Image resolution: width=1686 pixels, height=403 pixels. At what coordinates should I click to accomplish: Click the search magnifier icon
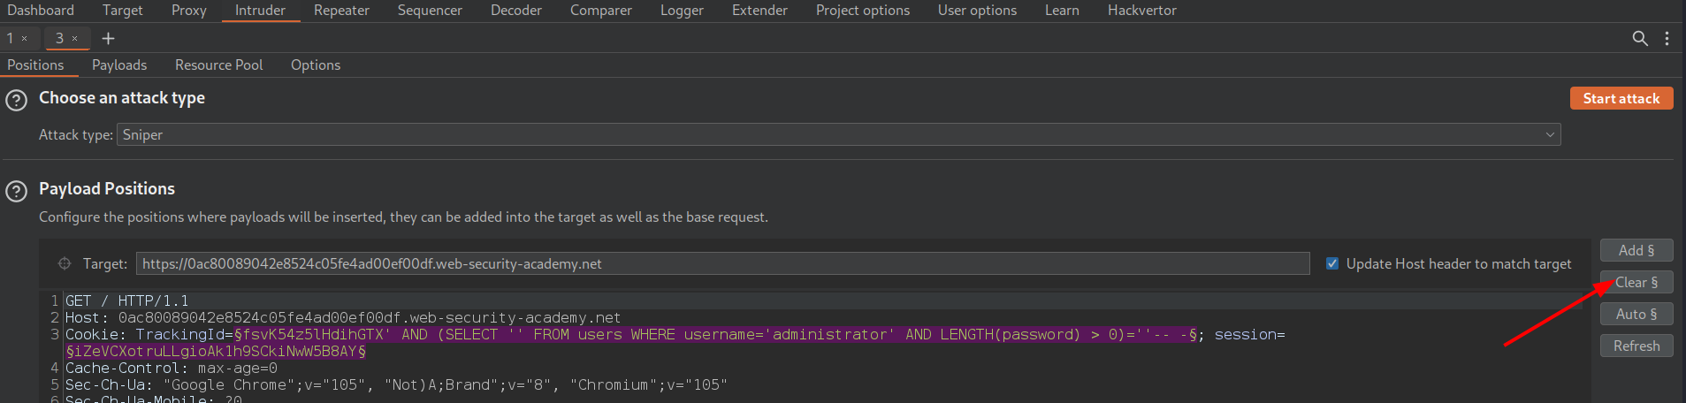(x=1639, y=38)
